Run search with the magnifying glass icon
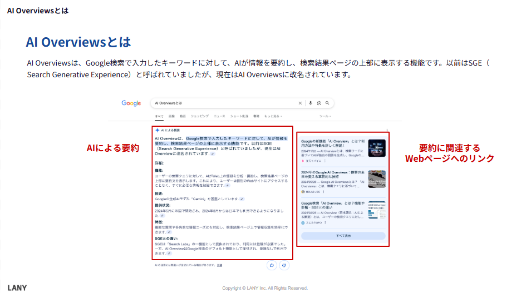526x293 pixels. (x=327, y=103)
